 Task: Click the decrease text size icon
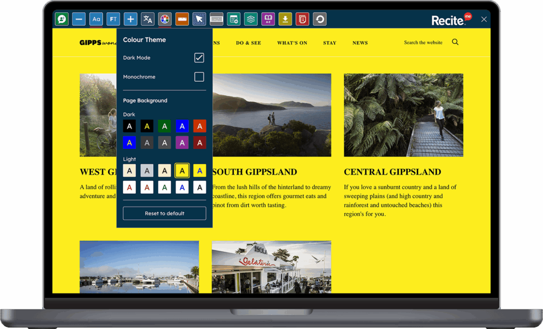click(x=78, y=19)
